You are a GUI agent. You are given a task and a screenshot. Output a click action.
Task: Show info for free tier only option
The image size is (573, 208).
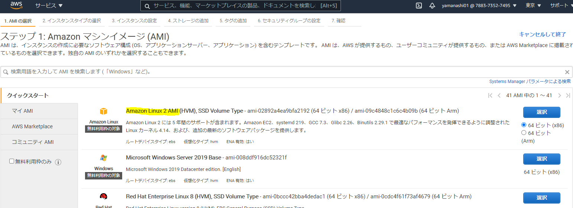click(58, 162)
